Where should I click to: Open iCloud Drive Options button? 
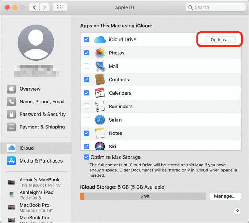[x=220, y=39]
